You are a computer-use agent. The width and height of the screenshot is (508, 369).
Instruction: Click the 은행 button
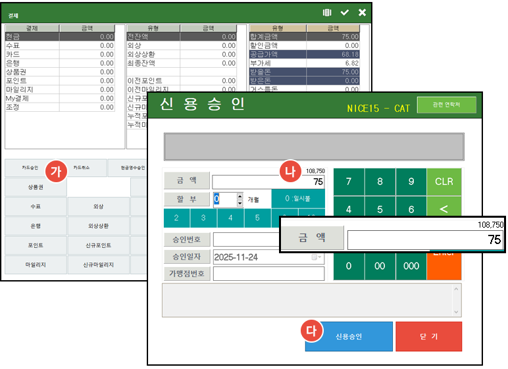coord(36,226)
